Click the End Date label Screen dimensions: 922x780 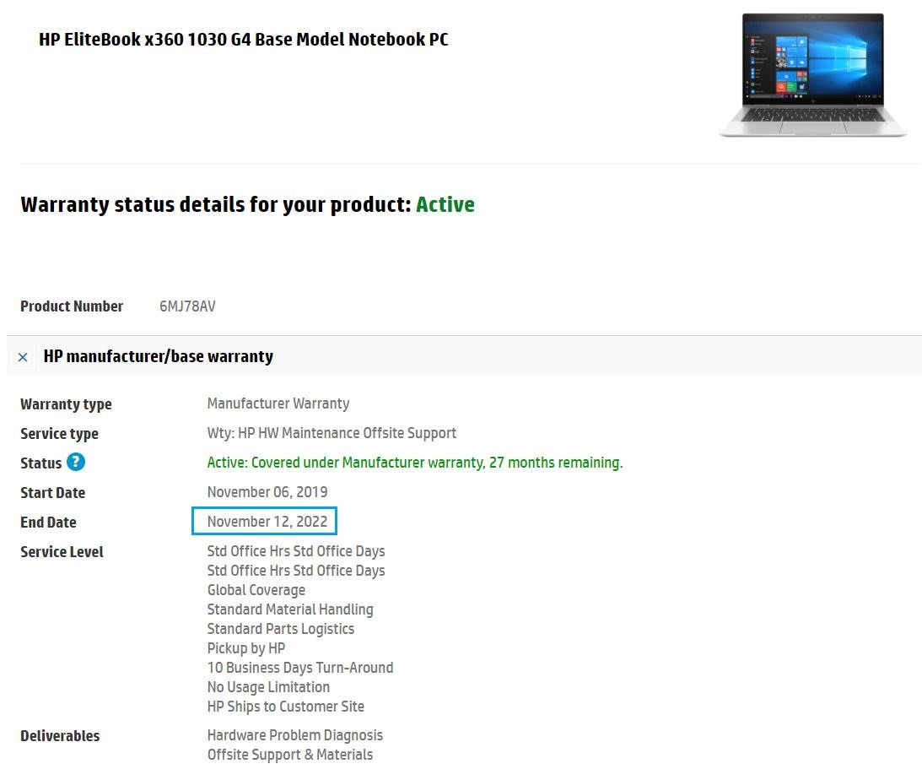(48, 523)
